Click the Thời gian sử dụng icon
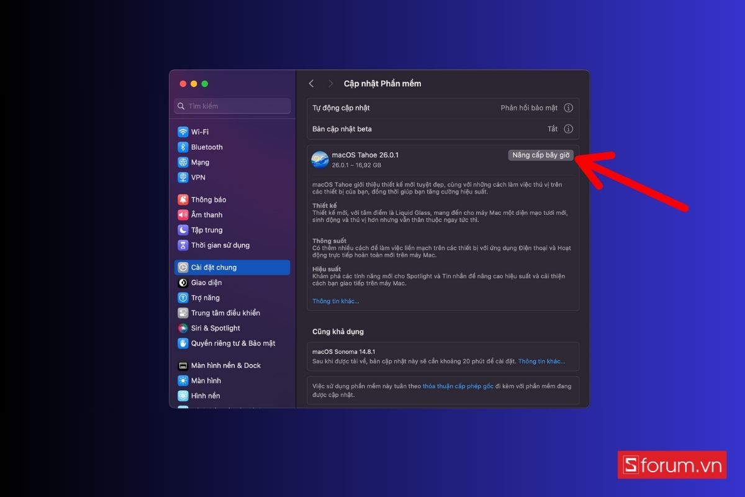 (183, 245)
